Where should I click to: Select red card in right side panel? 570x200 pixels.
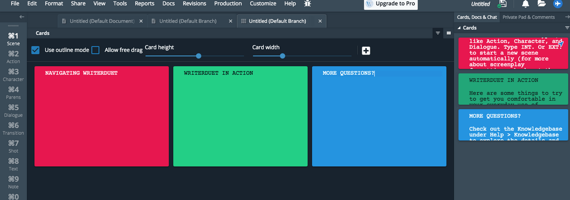pos(513,53)
